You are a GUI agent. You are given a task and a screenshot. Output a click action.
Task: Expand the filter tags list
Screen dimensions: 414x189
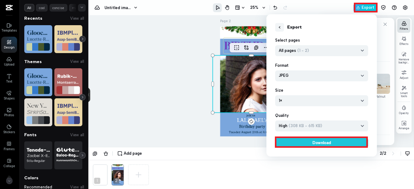[82, 7]
